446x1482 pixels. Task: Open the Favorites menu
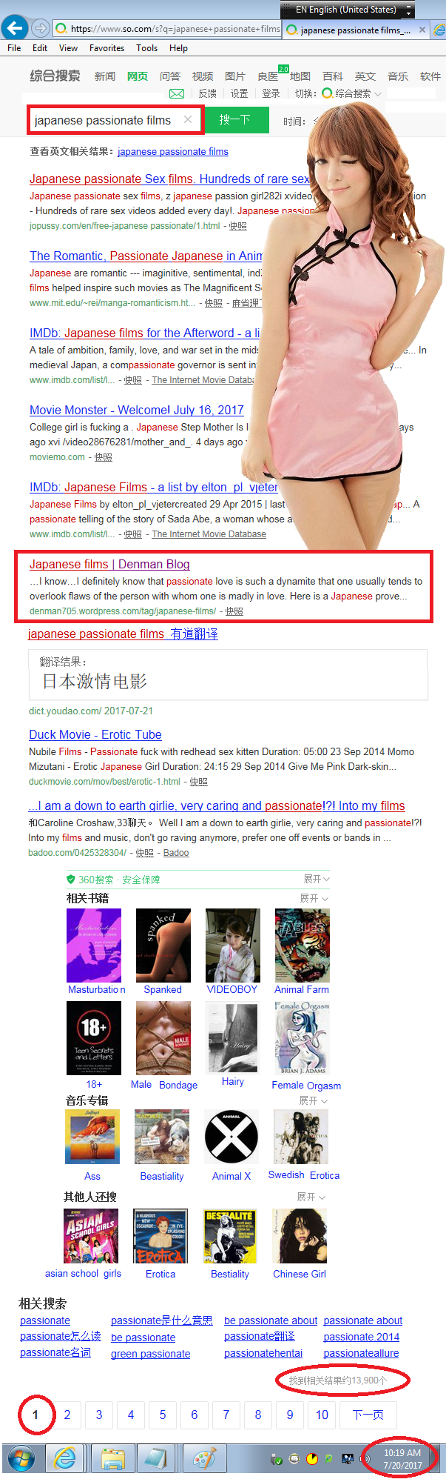pyautogui.click(x=107, y=48)
